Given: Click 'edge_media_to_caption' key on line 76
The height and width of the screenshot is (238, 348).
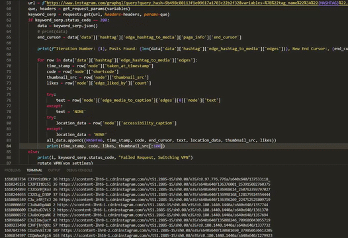Looking at the screenshot, I should point(127,100).
